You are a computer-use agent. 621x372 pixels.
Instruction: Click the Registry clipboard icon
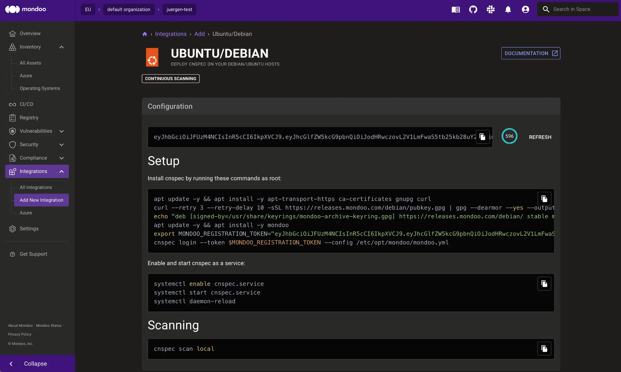click(12, 118)
